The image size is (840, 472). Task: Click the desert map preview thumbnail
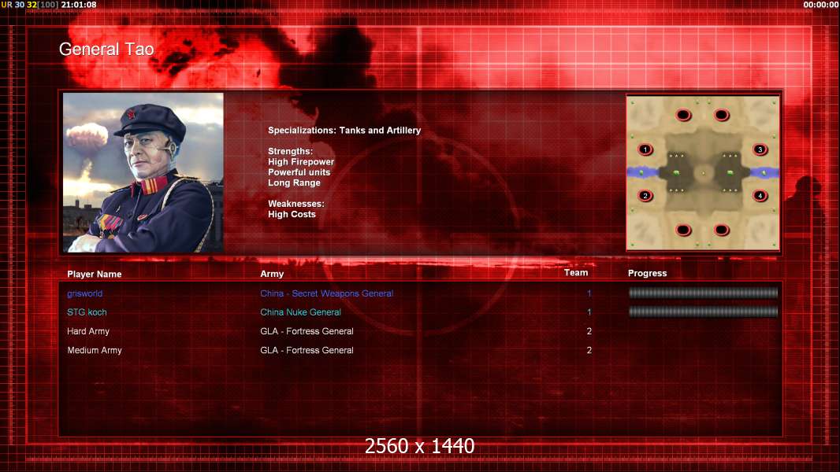tap(703, 172)
